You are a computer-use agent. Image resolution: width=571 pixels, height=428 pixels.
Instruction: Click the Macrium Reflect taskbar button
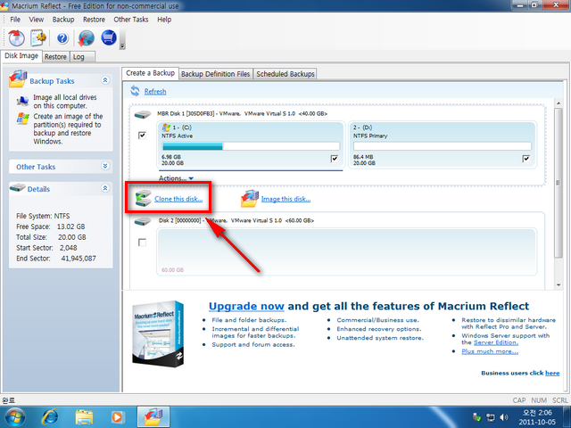click(153, 416)
